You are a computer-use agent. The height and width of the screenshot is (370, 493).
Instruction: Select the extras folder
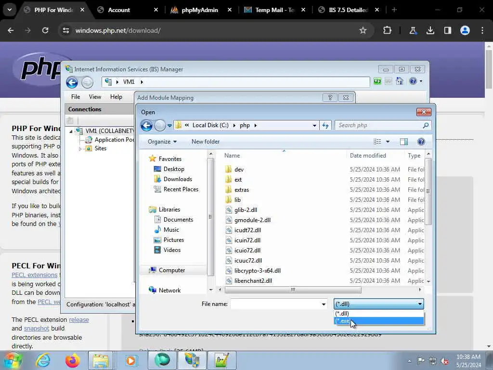242,190
